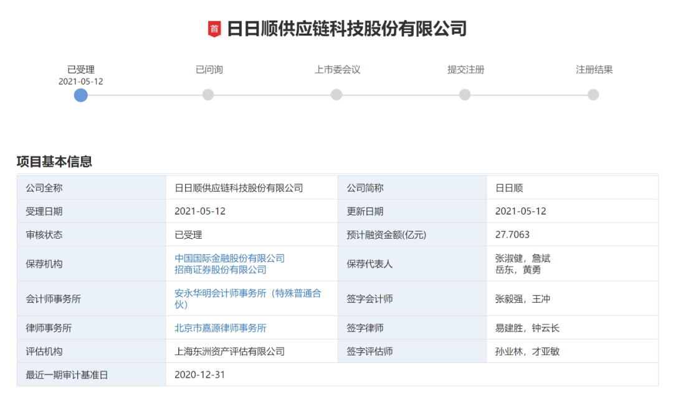Image resolution: width=673 pixels, height=396 pixels.
Task: Click the lawyers 易建胜，钟云长
Action: [528, 328]
